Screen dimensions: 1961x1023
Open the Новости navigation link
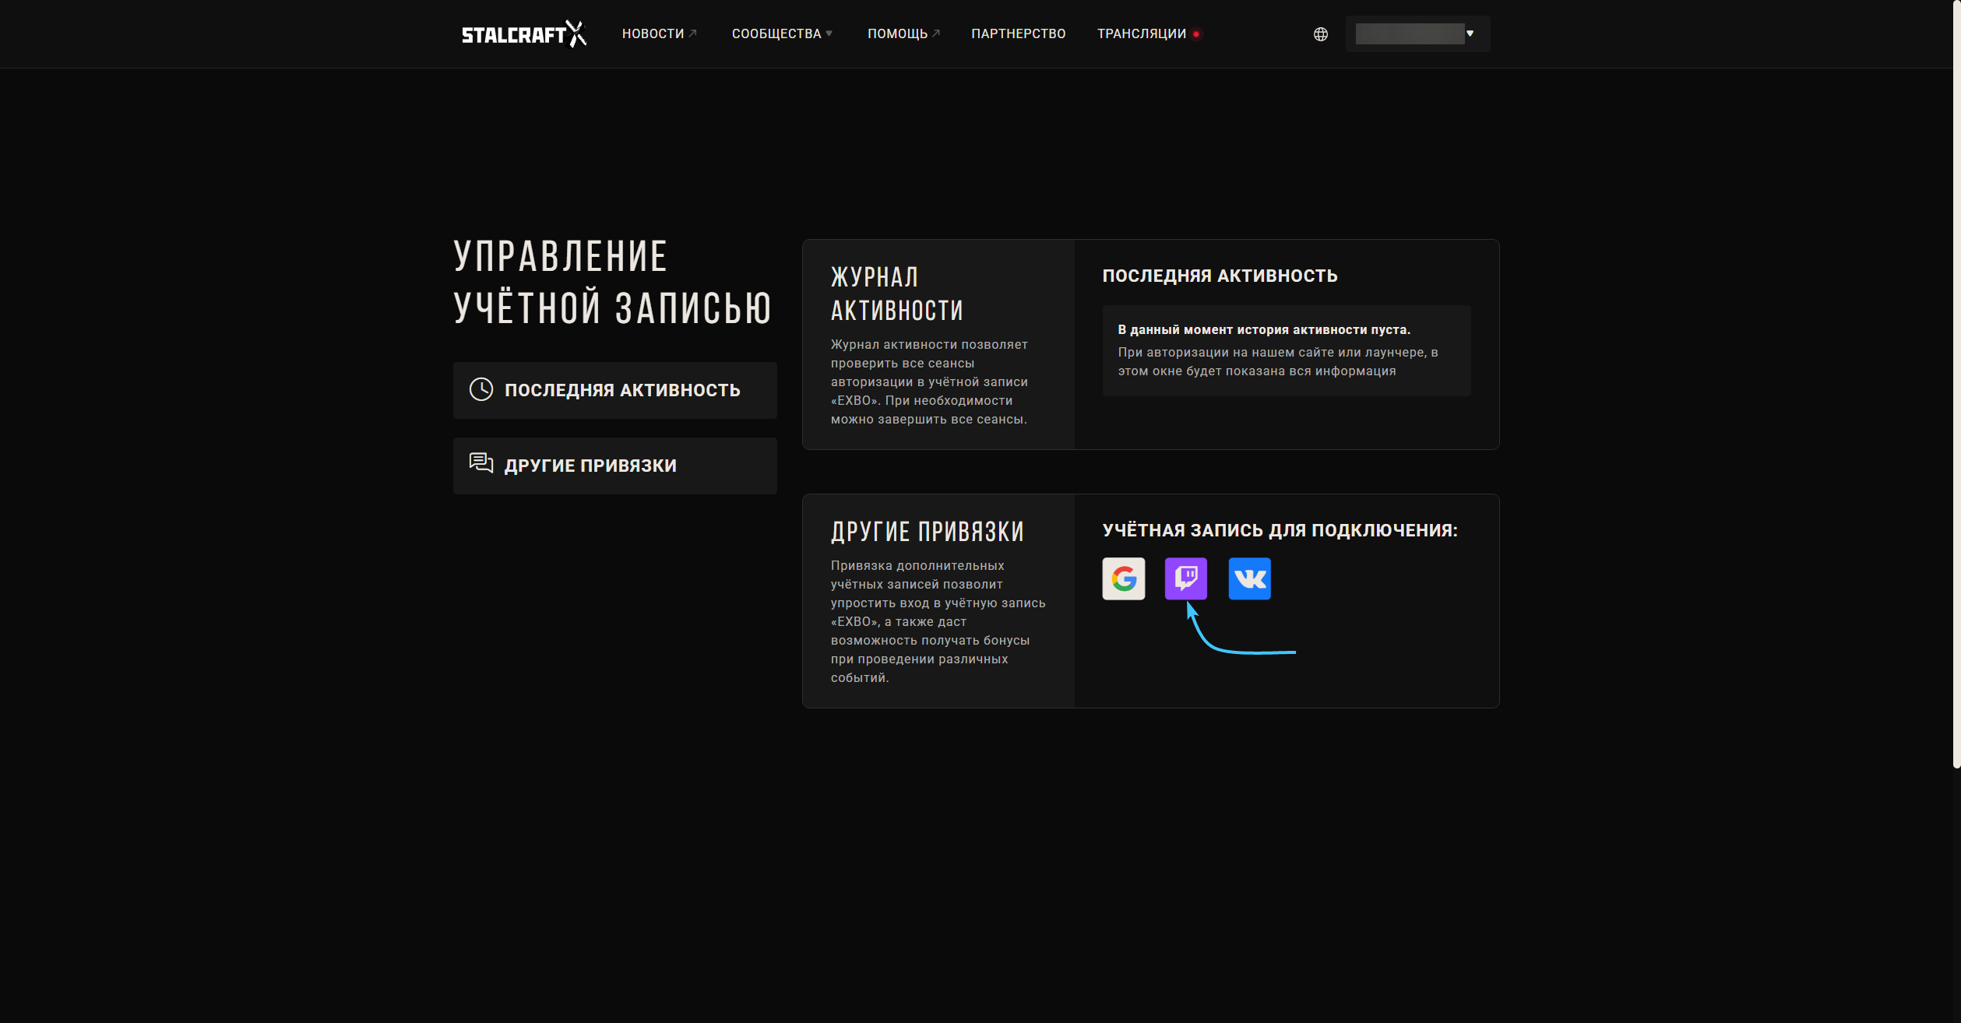653,33
